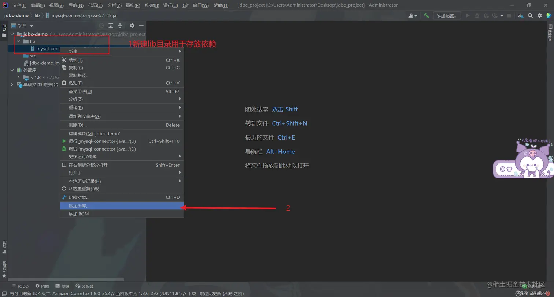Viewport: 554px width, 297px height.
Task: Open the translation plugin icon in toolbar
Action: pyautogui.click(x=521, y=16)
